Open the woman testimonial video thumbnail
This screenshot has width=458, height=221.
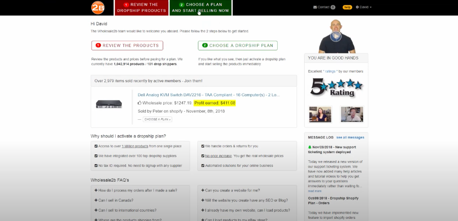tap(320, 114)
